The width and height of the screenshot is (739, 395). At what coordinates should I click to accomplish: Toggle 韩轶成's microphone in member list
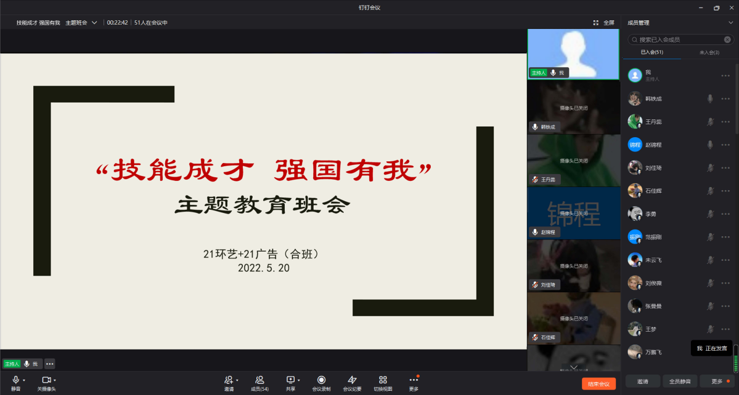(x=710, y=98)
